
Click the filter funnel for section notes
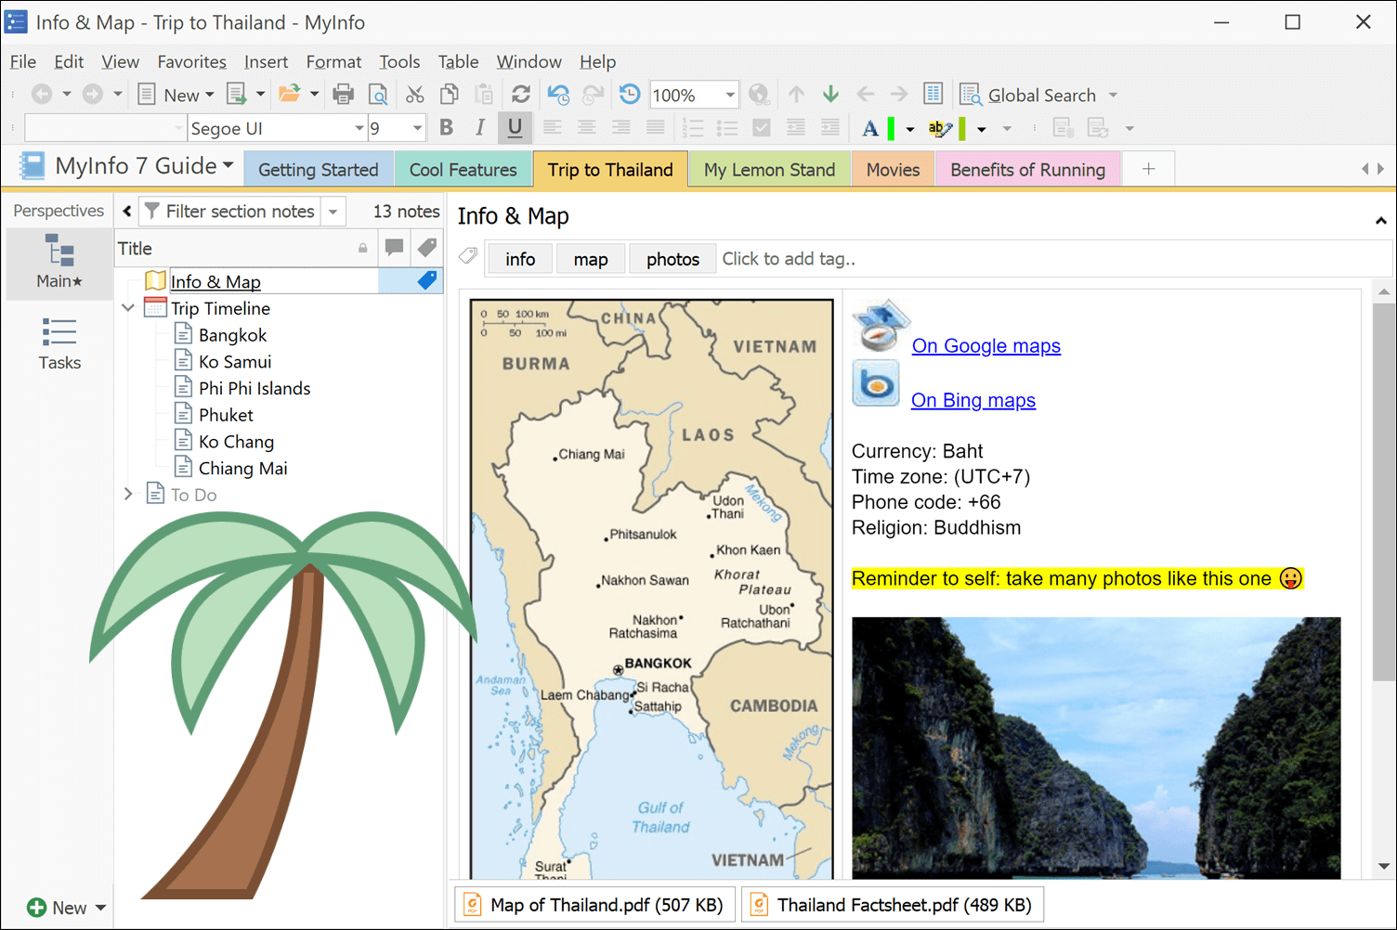(x=151, y=211)
